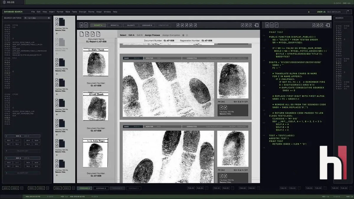The width and height of the screenshot is (354, 199).
Task: Click the remove-document minus page icon
Action: click(98, 34)
